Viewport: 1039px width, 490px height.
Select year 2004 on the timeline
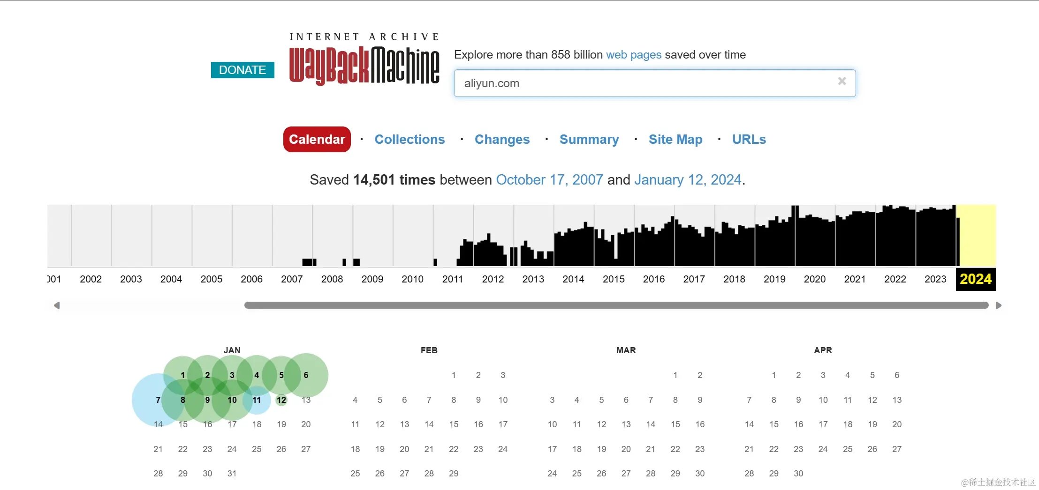pyautogui.click(x=171, y=279)
